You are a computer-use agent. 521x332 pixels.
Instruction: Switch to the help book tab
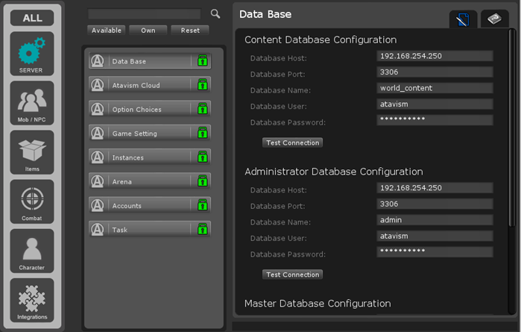494,19
